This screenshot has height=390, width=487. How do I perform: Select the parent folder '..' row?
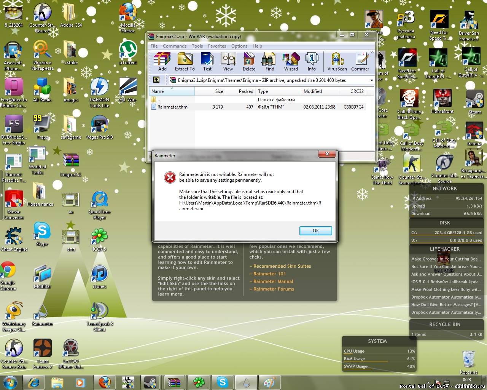(x=258, y=100)
